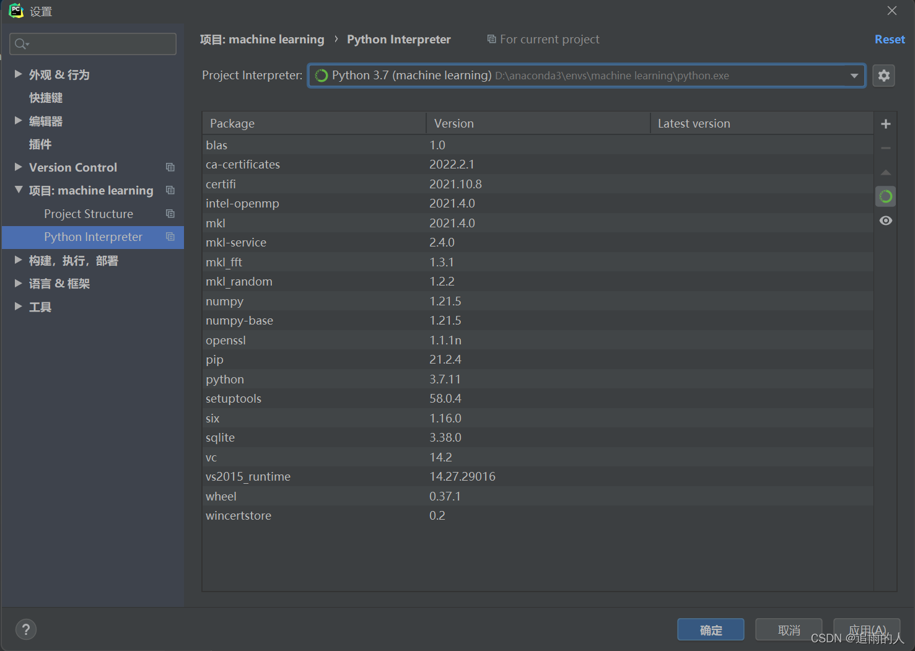Select the six package row
915x651 pixels.
[x=538, y=418]
